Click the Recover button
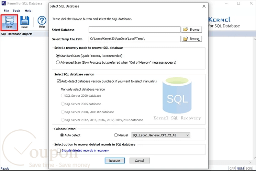256x171 pixels. pos(115,161)
